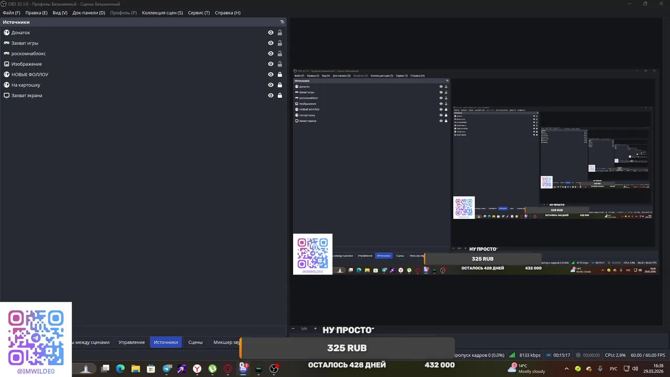Open Telegram from the taskbar

pyautogui.click(x=167, y=369)
